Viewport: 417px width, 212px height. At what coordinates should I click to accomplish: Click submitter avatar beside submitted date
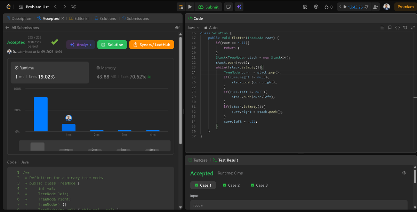(x=9, y=51)
